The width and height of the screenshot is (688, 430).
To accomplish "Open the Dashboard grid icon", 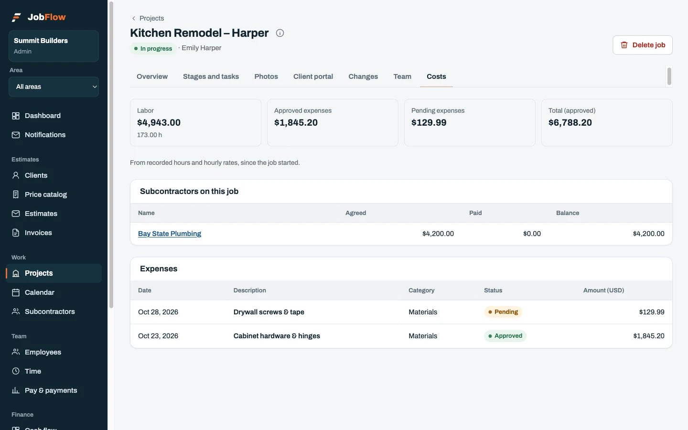I will tap(16, 116).
